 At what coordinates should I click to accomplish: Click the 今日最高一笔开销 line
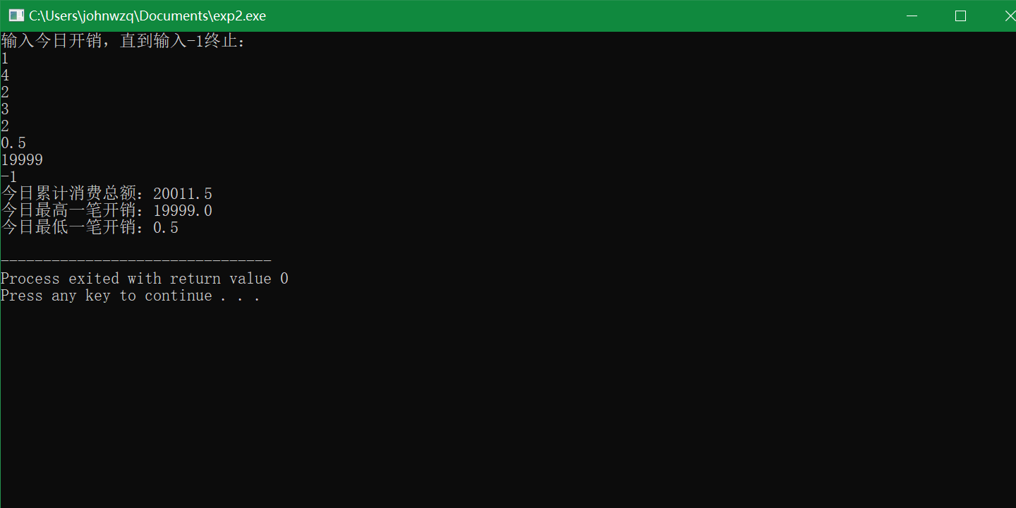tap(106, 210)
